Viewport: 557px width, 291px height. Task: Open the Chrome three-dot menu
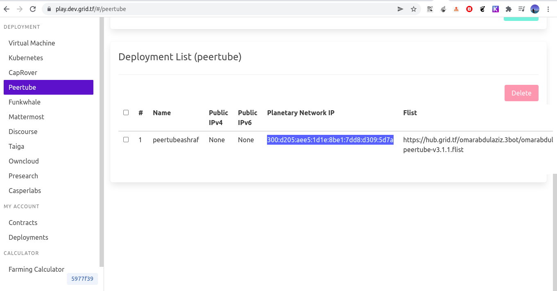click(548, 9)
